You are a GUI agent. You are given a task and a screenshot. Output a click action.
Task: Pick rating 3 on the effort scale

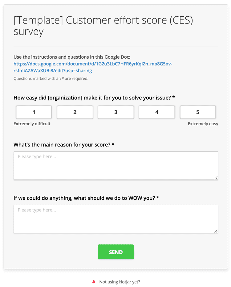(116, 112)
